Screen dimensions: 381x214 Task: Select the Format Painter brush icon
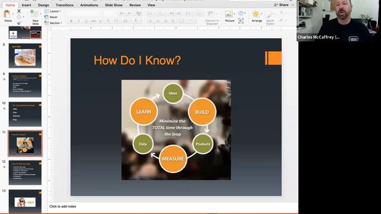click(19, 23)
